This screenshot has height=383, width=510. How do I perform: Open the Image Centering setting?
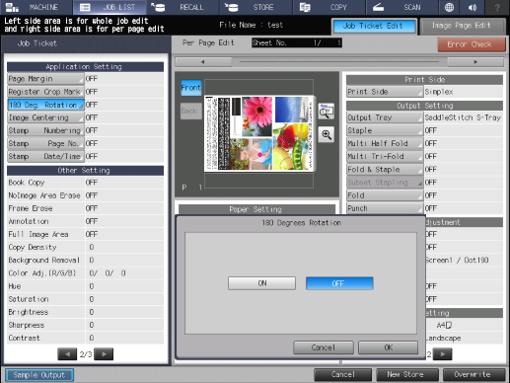[45, 117]
